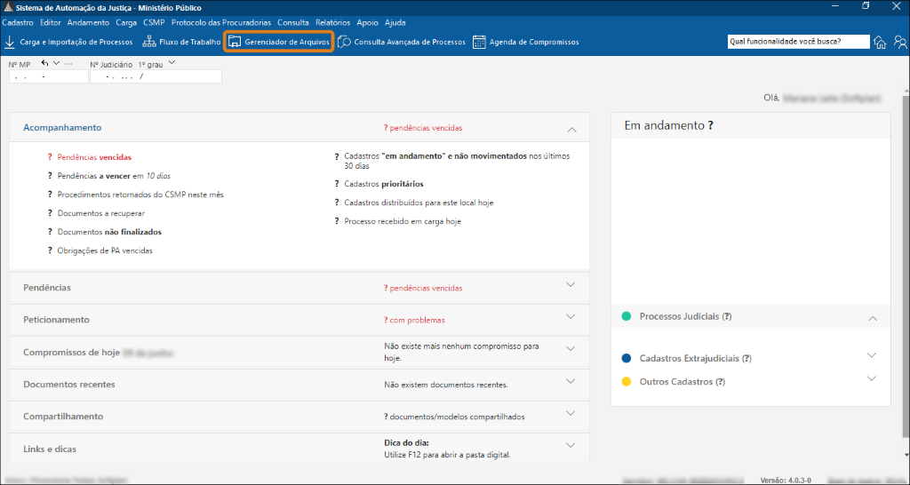
Task: Open the 1º grau dropdown
Action: click(172, 64)
